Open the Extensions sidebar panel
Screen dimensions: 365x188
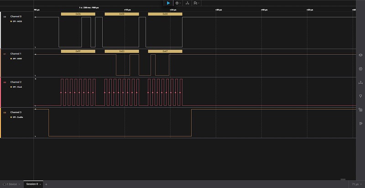(360, 110)
